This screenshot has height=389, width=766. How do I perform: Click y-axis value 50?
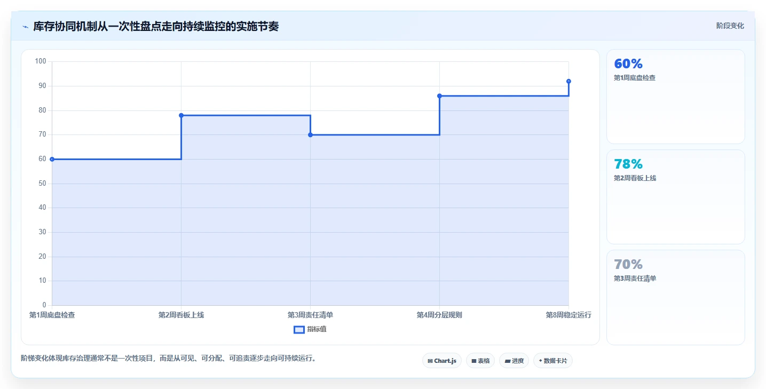coord(43,184)
